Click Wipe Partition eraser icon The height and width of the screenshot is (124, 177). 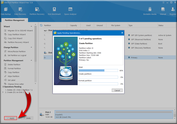coord(5,76)
